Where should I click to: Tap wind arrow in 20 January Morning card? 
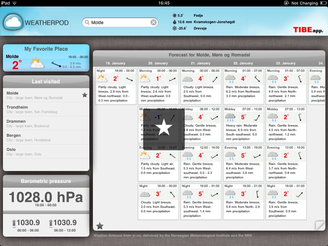pos(172,79)
